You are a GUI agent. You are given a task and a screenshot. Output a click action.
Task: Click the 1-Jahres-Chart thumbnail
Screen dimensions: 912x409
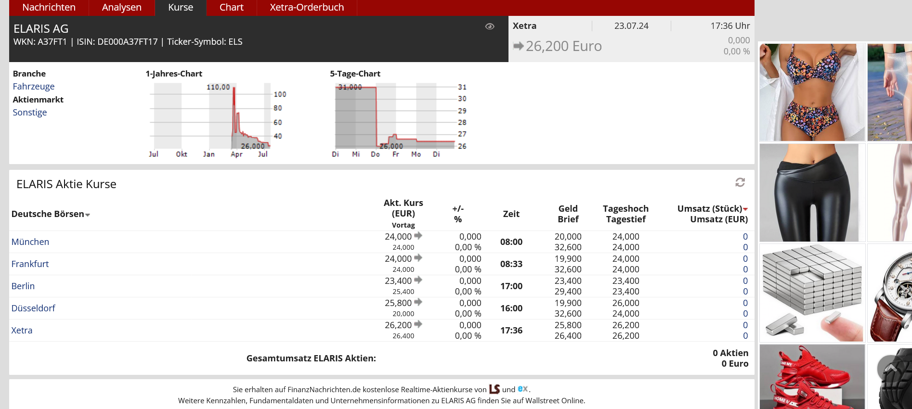click(217, 118)
